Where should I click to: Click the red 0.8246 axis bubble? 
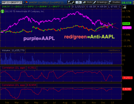[x=127, y=89]
